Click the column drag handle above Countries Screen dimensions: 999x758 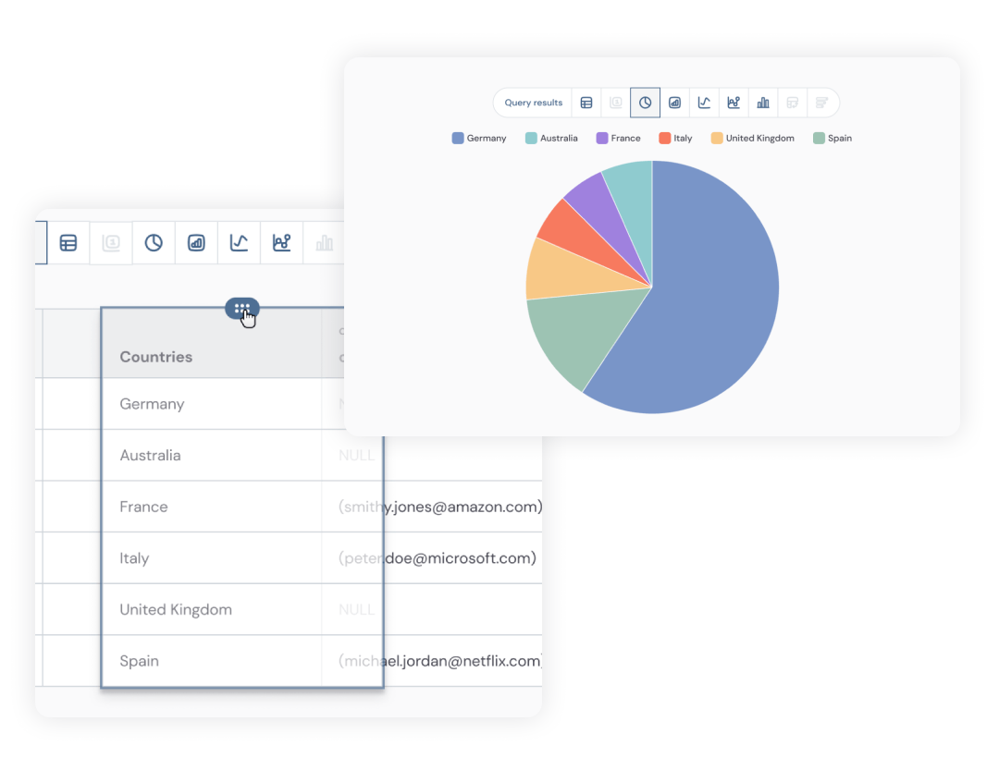[x=241, y=308]
